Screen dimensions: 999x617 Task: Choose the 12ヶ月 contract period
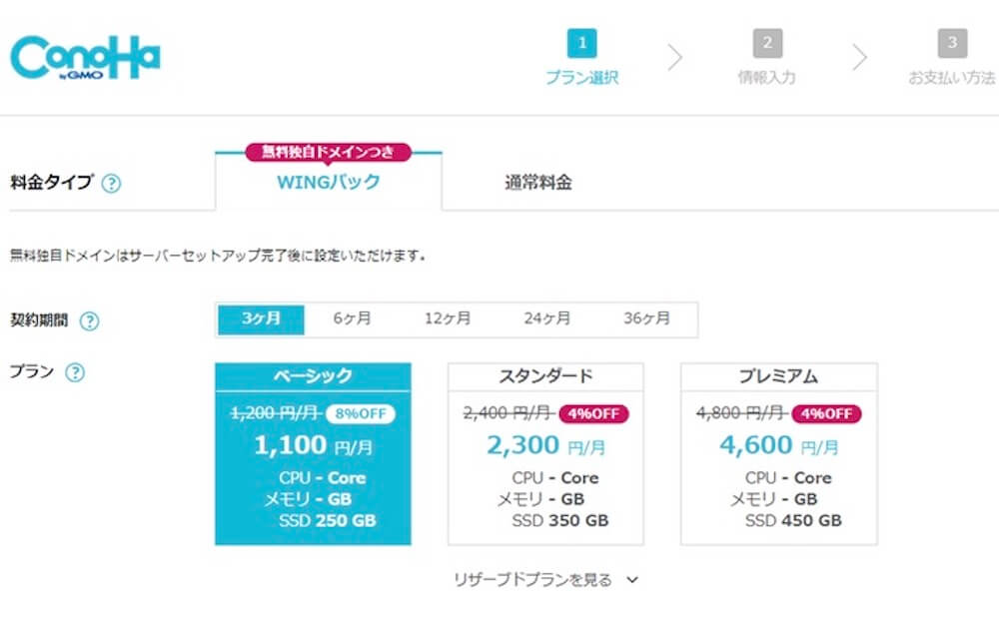tap(448, 319)
